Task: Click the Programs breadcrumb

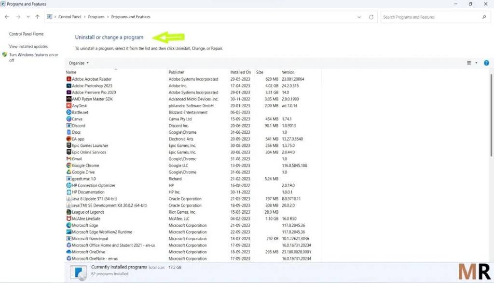Action: pyautogui.click(x=96, y=17)
